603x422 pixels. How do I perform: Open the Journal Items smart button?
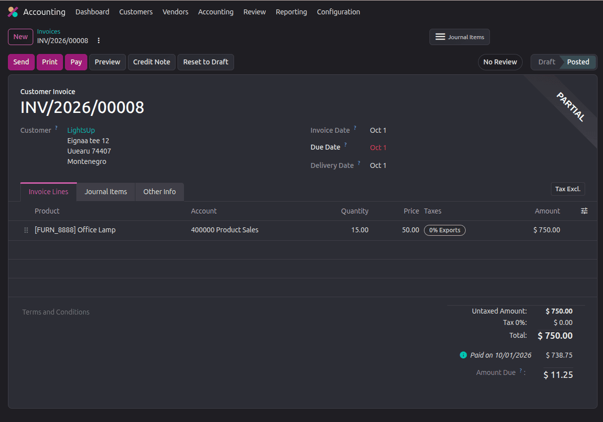click(x=460, y=37)
